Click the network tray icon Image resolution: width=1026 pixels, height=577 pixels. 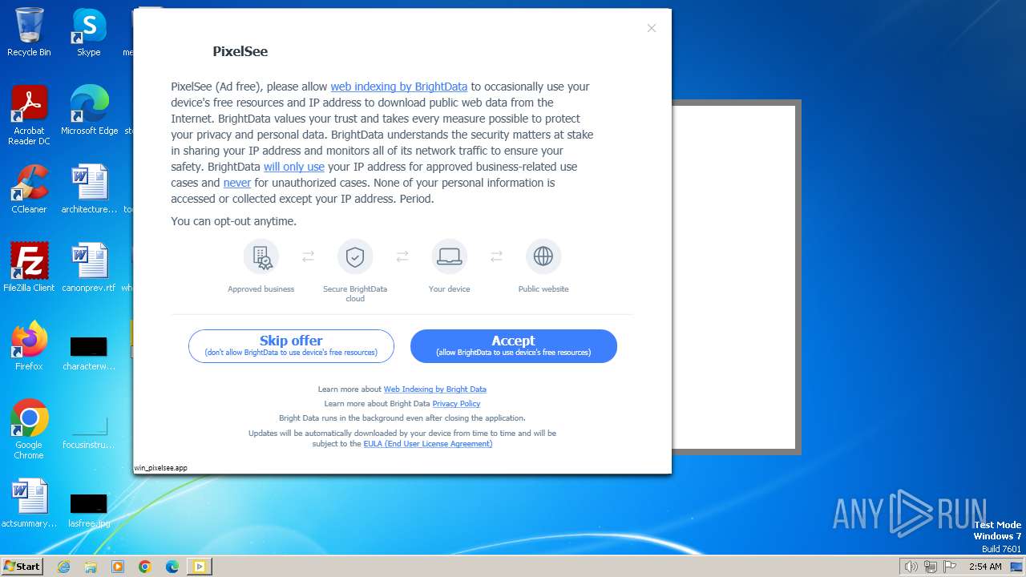[931, 567]
